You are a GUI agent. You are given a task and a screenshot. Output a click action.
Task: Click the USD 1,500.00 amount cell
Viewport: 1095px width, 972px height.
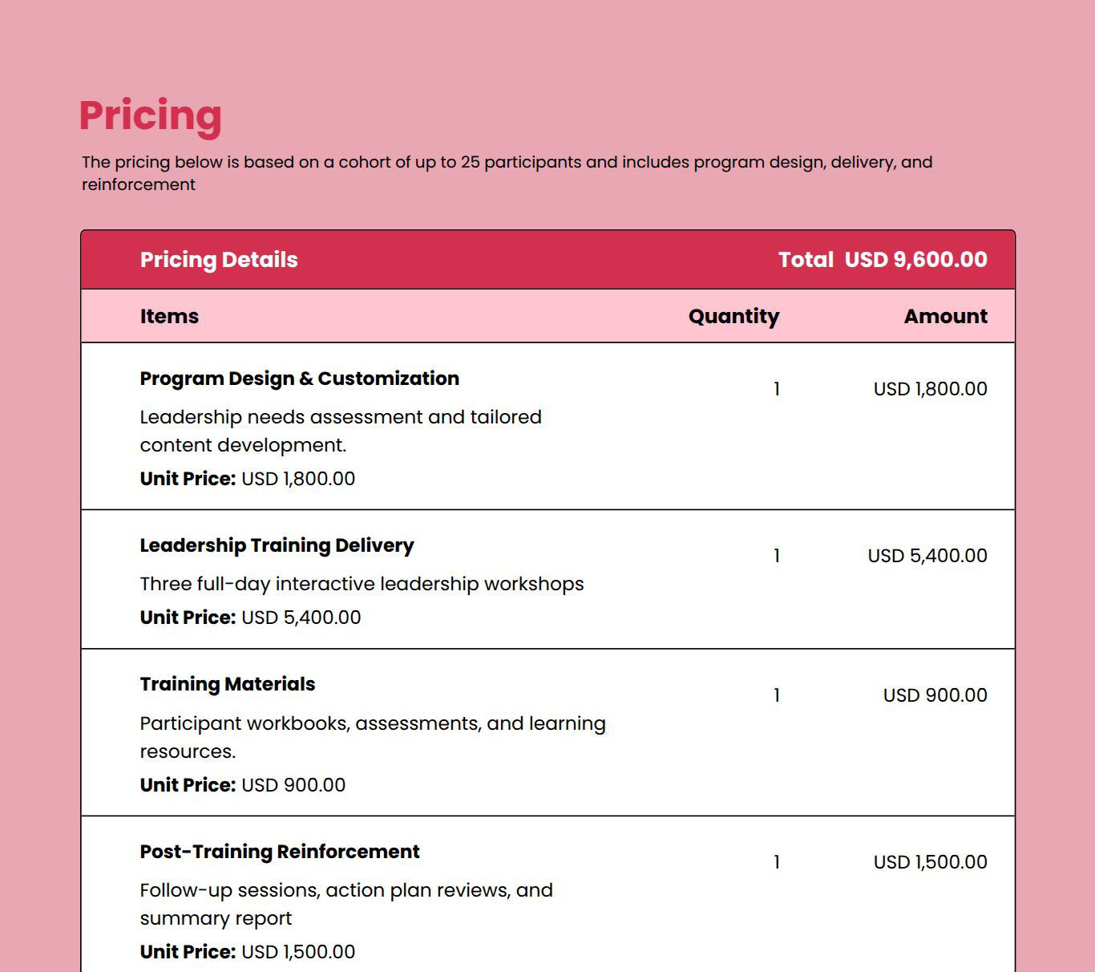tap(930, 862)
